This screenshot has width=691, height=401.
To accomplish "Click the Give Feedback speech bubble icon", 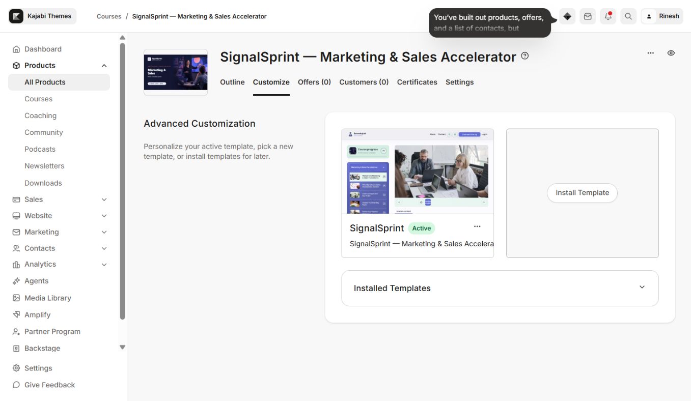I will [16, 385].
